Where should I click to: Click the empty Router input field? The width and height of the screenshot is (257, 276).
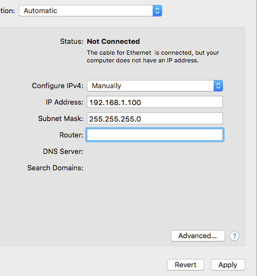pyautogui.click(x=155, y=135)
